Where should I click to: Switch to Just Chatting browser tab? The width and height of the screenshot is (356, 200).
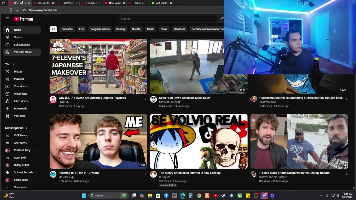[x=162, y=3]
